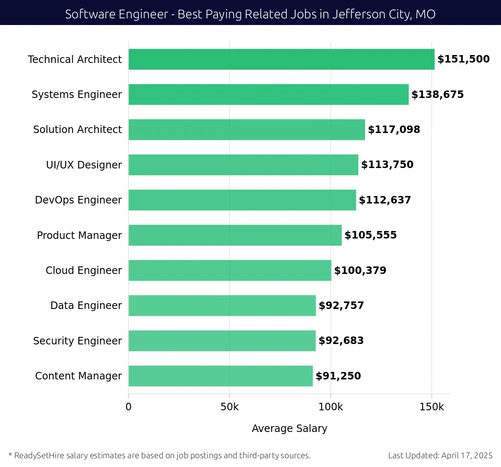Screen dimensions: 501x467
Task: Click the 'Product Manager' label
Action: 79,235
